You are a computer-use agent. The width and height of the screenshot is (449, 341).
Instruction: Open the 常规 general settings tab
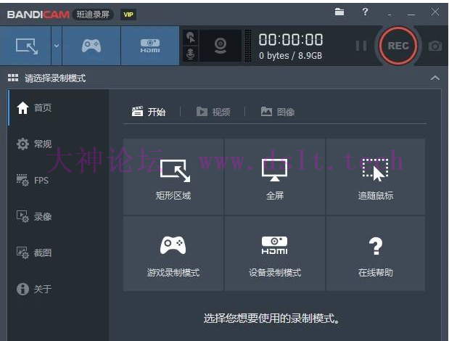tap(35, 144)
